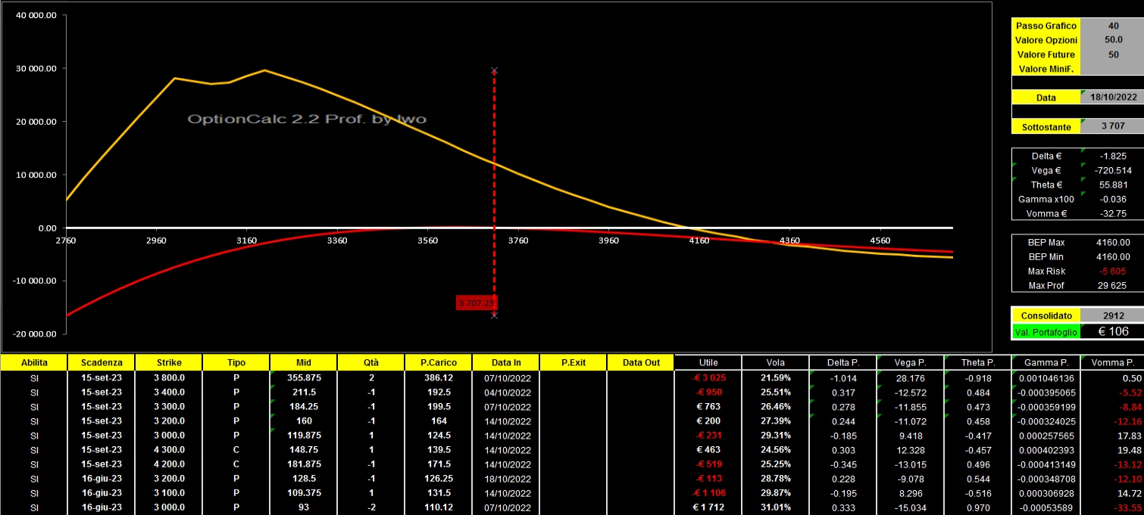Select the Utile value € 763
The height and width of the screenshot is (515, 1144).
point(708,406)
